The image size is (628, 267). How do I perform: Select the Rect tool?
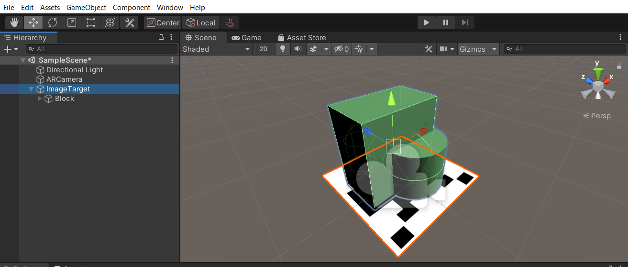(91, 22)
